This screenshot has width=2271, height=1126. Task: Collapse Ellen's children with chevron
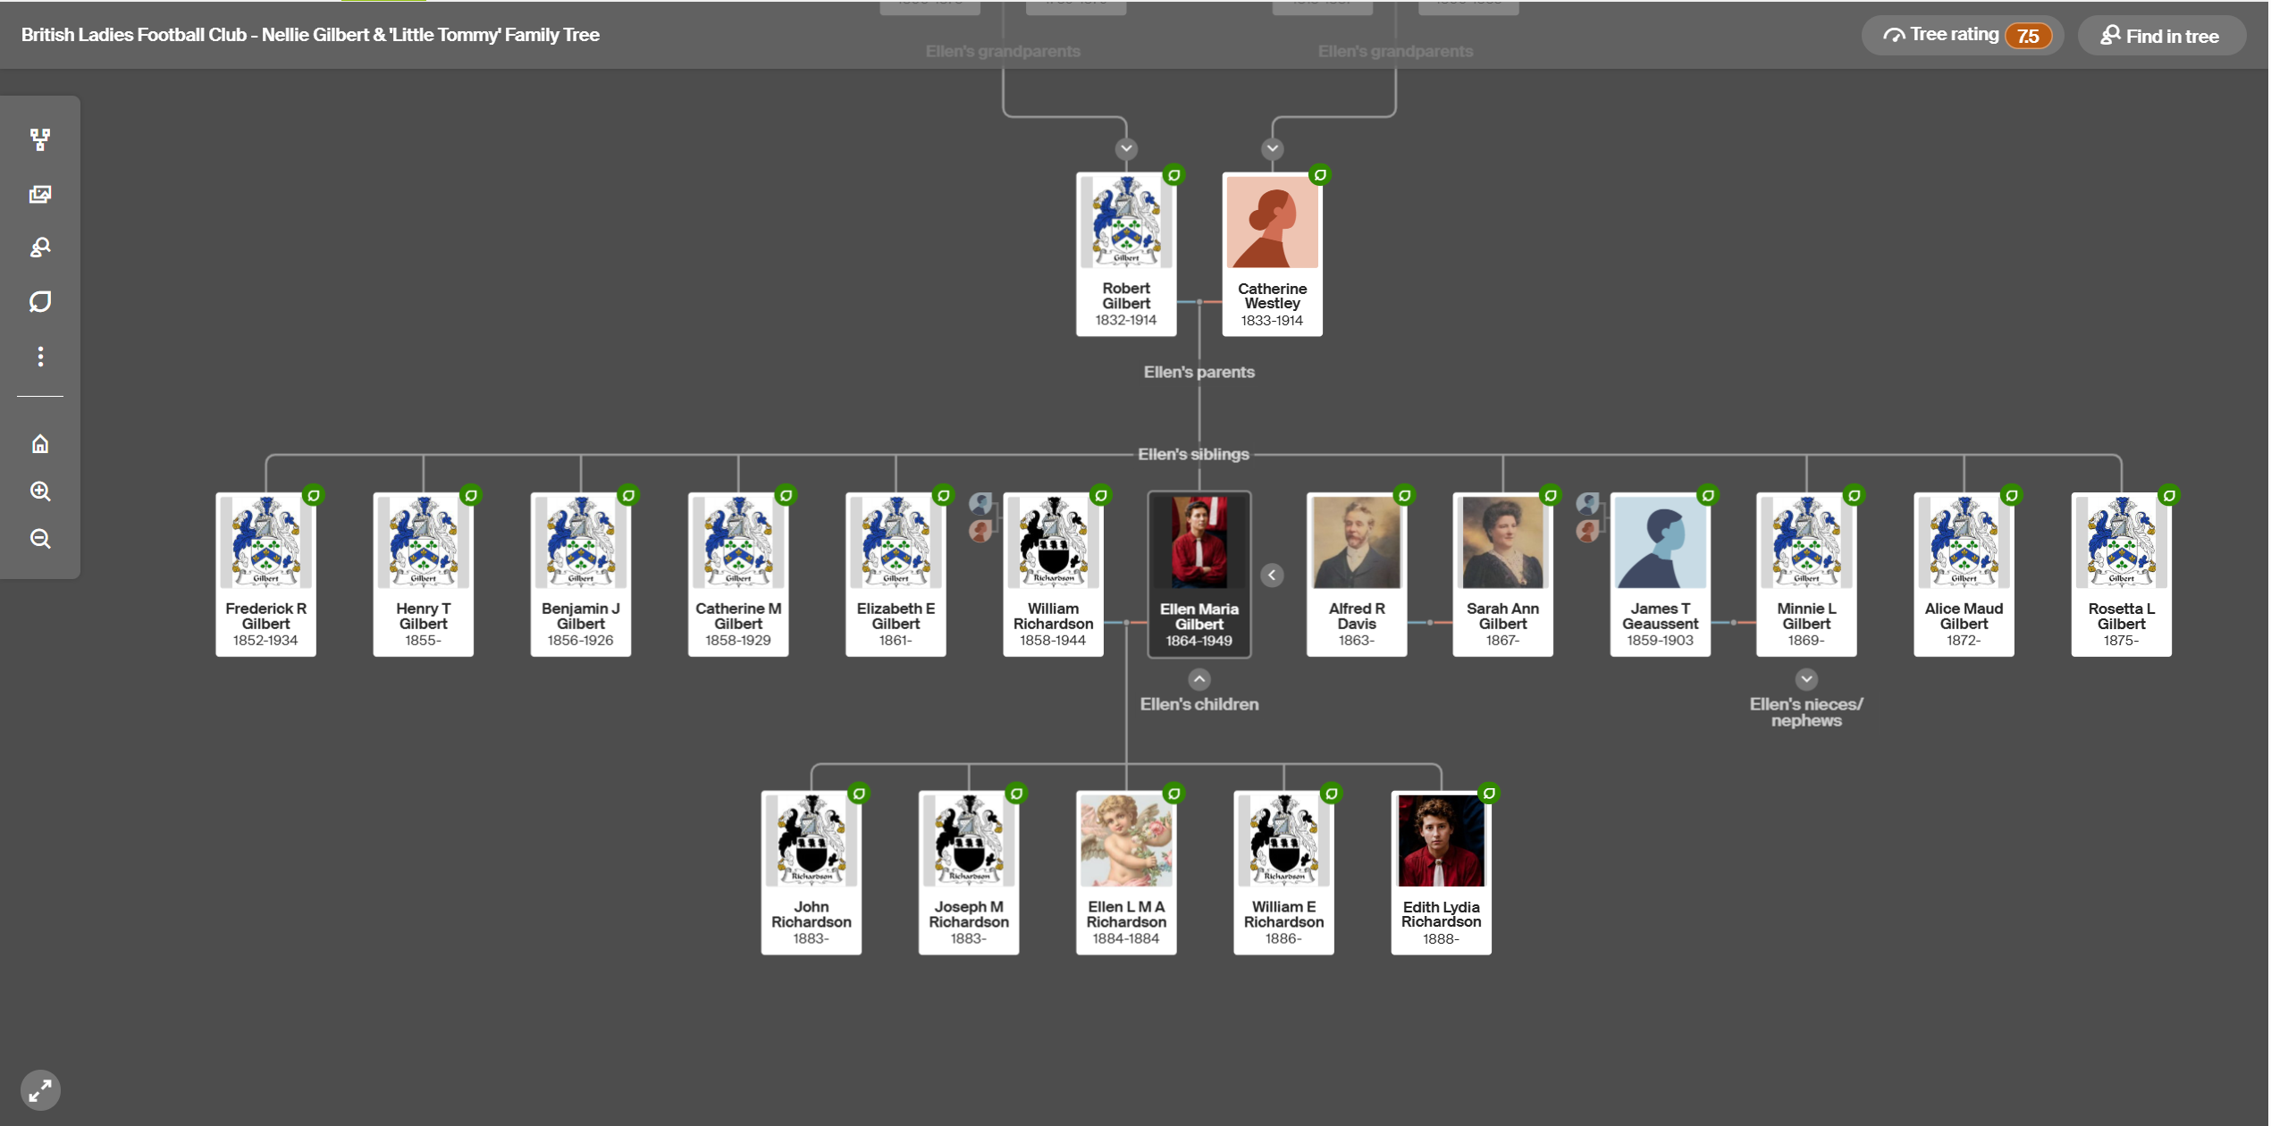click(1199, 679)
